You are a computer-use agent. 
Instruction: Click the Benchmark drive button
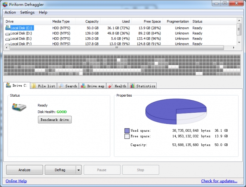tap(55, 120)
